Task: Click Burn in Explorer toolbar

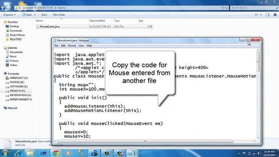Action: click(x=44, y=15)
